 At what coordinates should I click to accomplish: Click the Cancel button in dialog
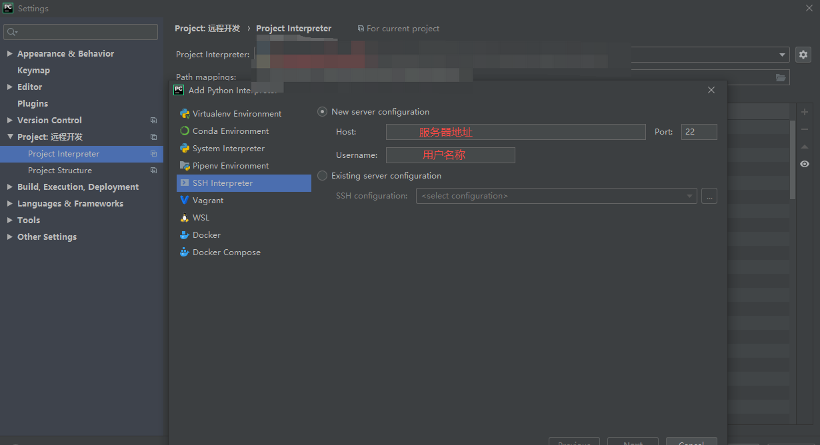(691, 441)
